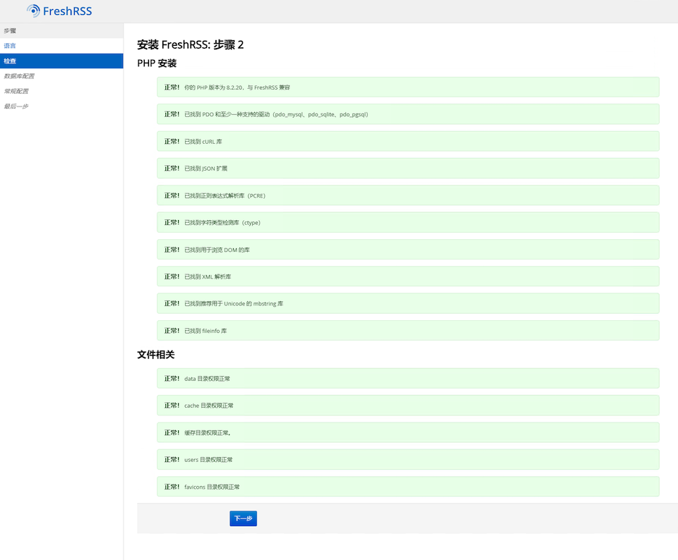Screen dimensions: 678x560
Task: Click the 已找到 JSON 扩展 message
Action: (x=408, y=169)
